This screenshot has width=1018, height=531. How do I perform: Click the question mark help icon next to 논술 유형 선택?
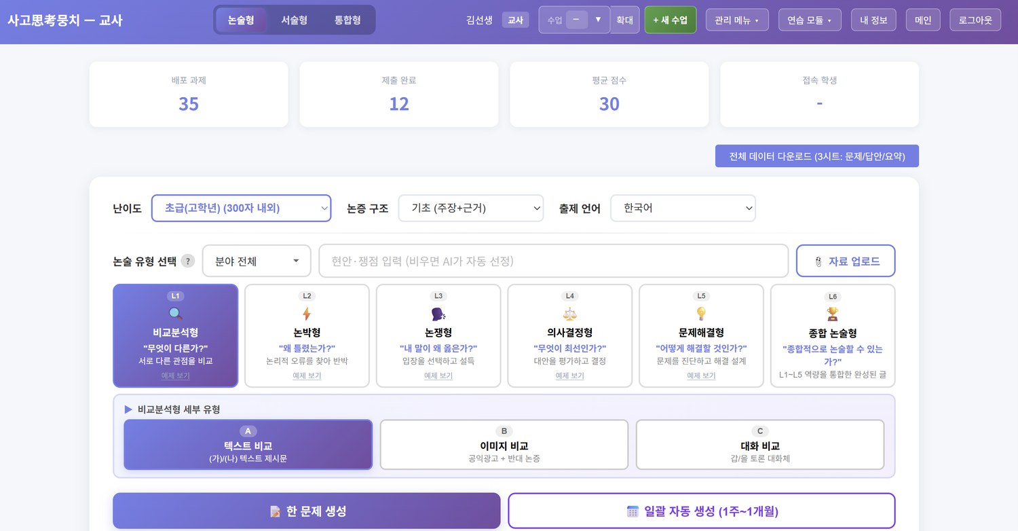(x=188, y=261)
